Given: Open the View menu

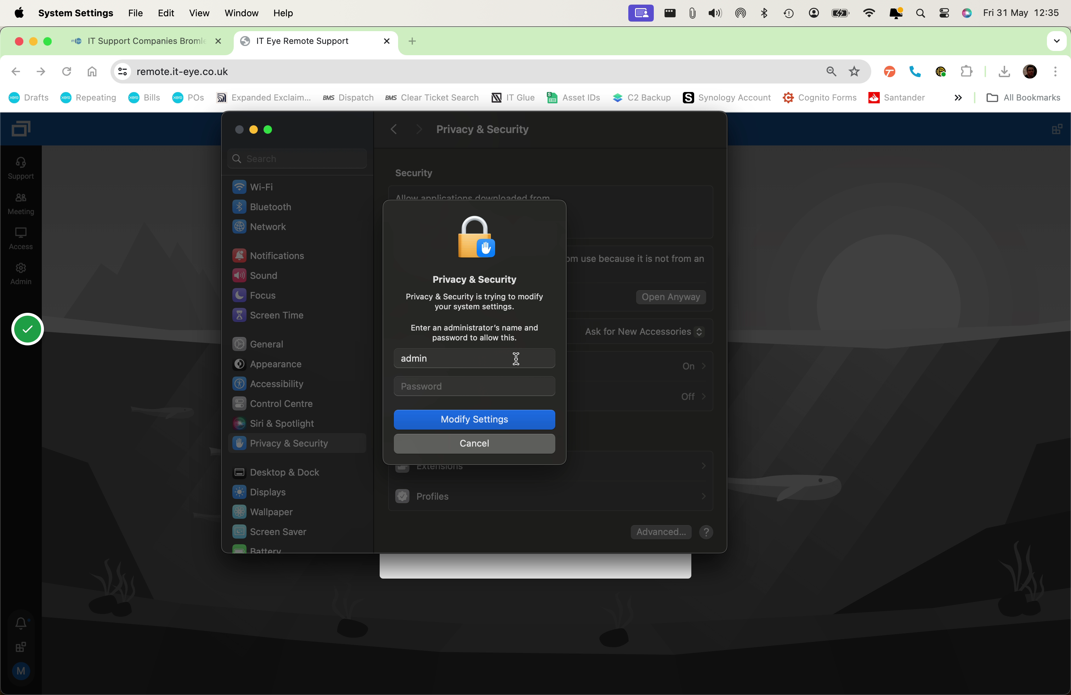Looking at the screenshot, I should pyautogui.click(x=199, y=13).
